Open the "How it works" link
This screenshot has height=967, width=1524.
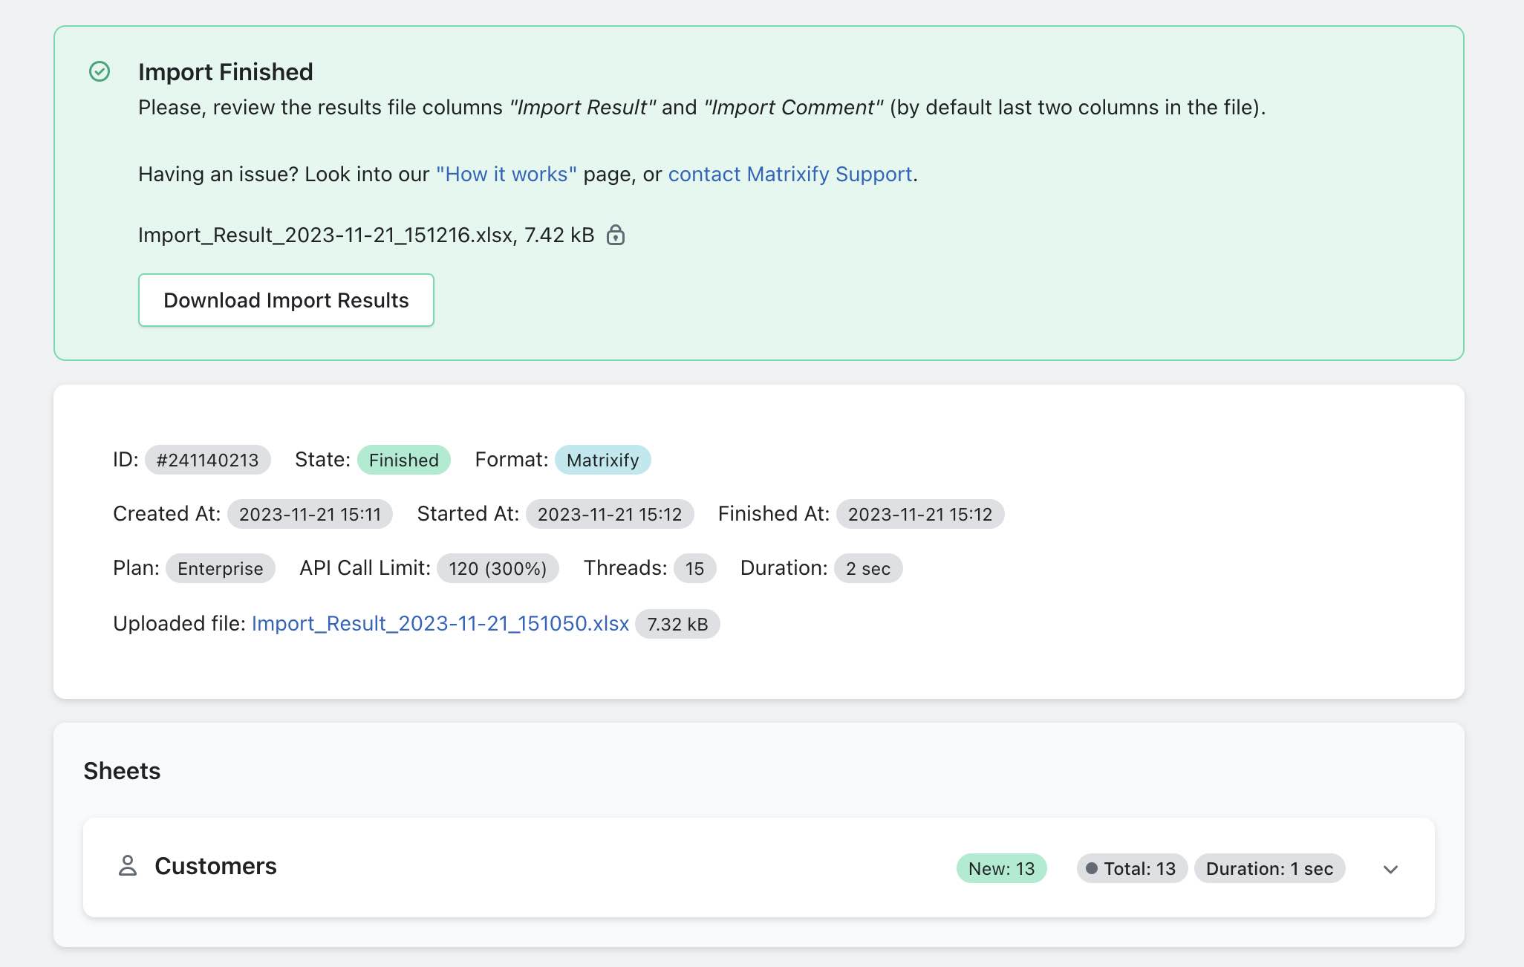coord(506,174)
